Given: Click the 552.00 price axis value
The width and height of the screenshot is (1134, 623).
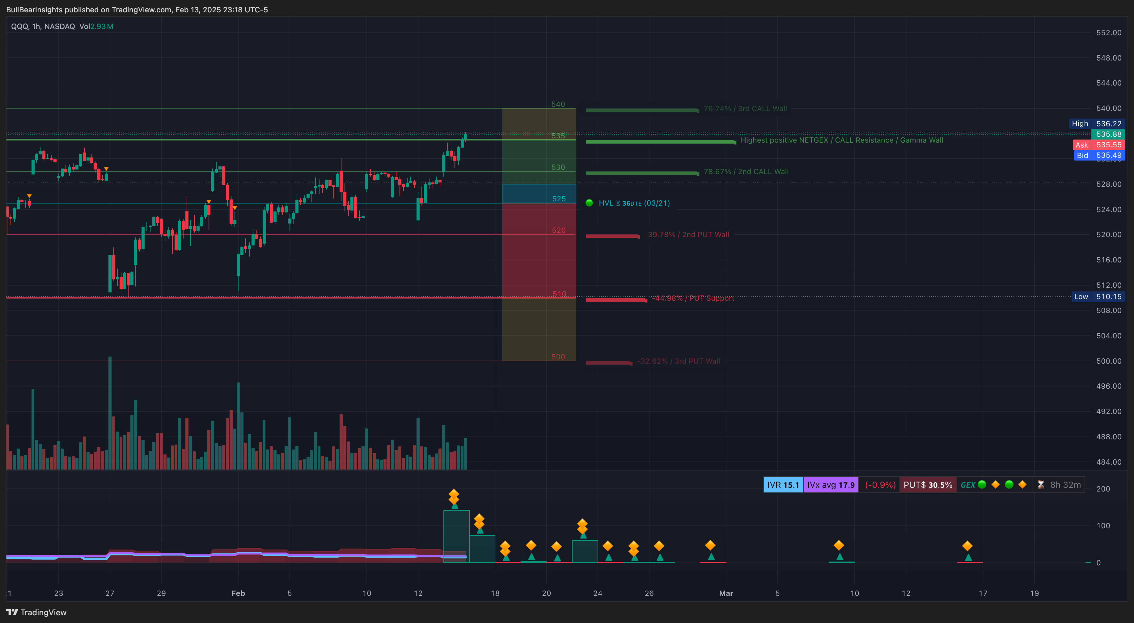Looking at the screenshot, I should tap(1108, 32).
